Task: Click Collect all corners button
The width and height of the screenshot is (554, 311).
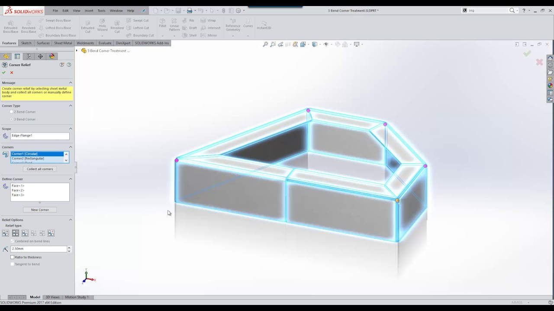Action: pyautogui.click(x=40, y=169)
